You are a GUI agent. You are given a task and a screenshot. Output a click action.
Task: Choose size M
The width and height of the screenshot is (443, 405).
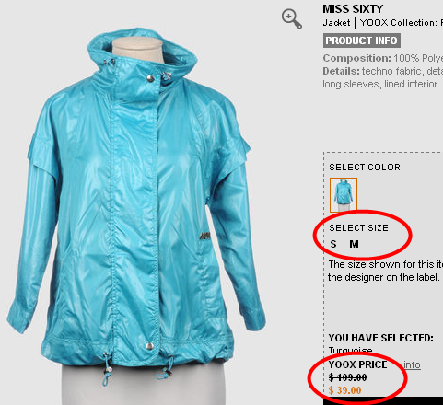pos(354,244)
